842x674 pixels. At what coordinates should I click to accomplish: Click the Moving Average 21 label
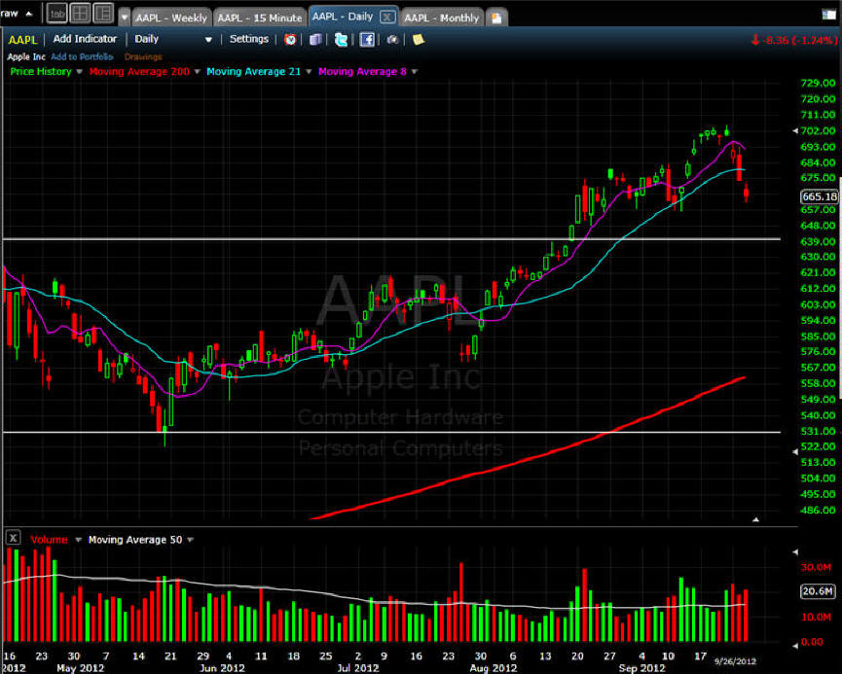253,71
